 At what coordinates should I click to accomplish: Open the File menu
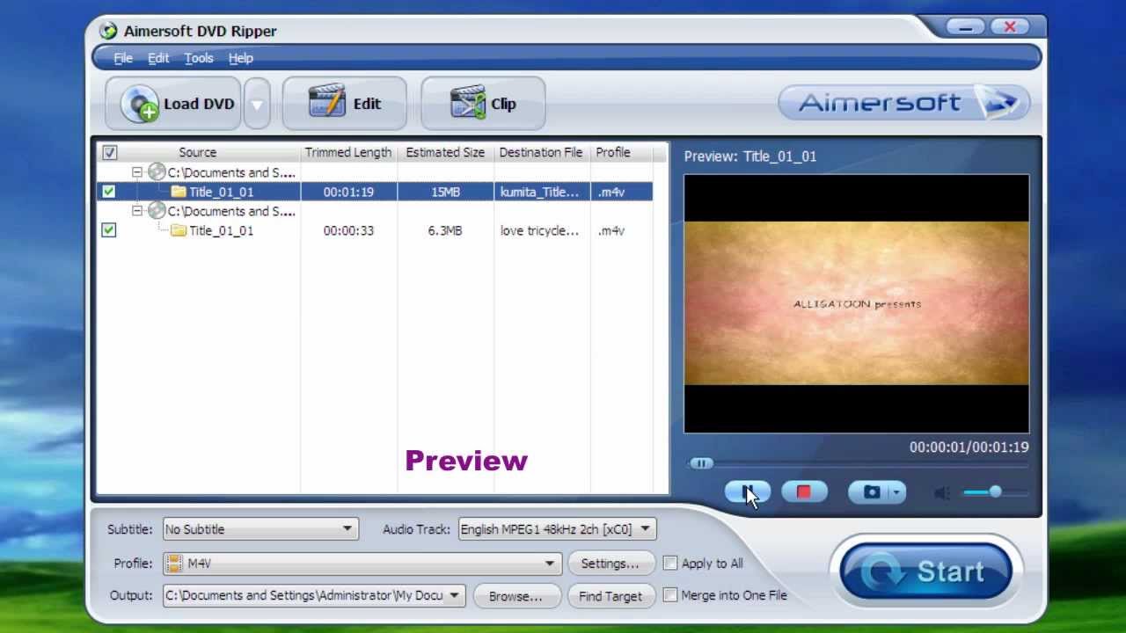click(123, 58)
